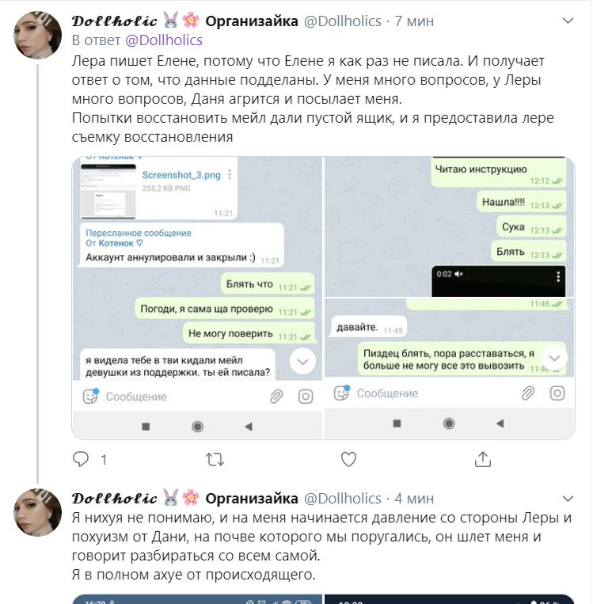593x604 pixels.
Task: Click the Screenshot_3.png file name
Action: point(181,175)
